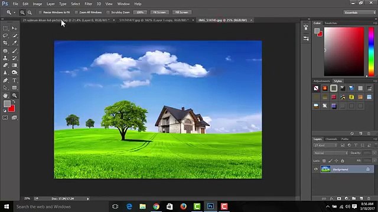Screen dimensions: 378x212
Task: Open the Fill slider dropdown arrow
Action: click(374, 161)
